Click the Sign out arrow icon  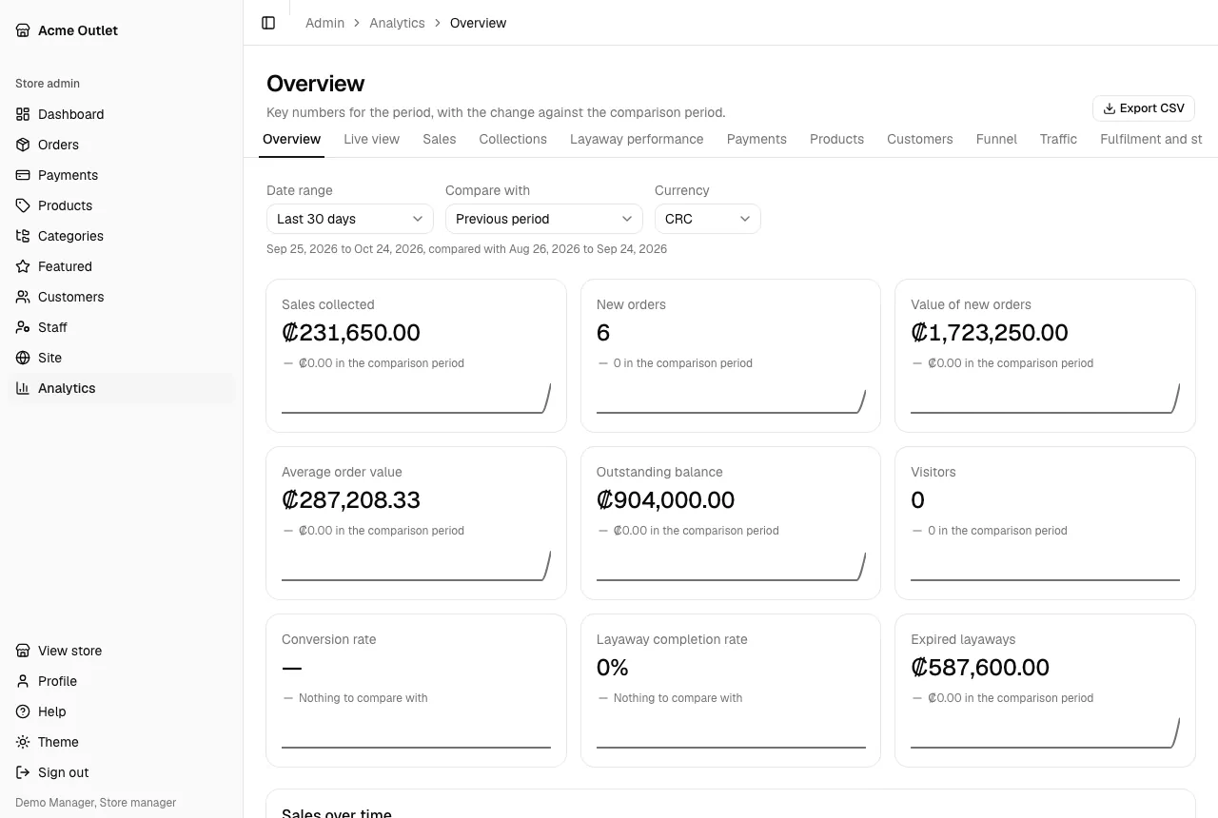tap(23, 772)
